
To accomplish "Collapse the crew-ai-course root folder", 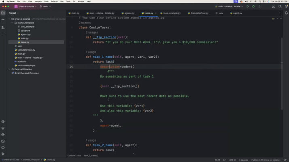I will (x=9, y=19).
